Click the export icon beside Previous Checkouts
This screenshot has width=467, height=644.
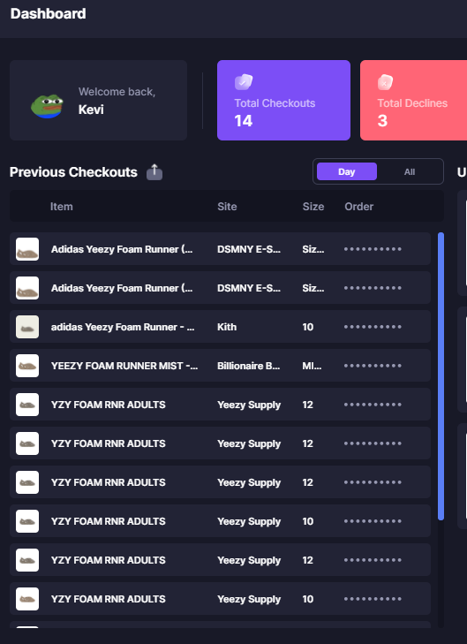[x=154, y=171]
